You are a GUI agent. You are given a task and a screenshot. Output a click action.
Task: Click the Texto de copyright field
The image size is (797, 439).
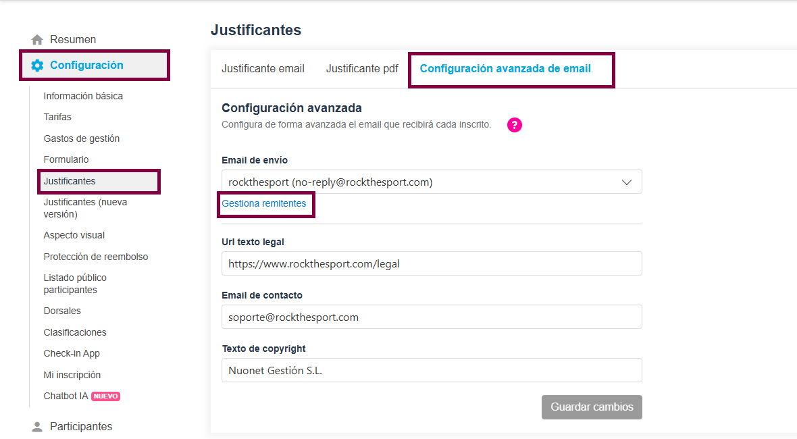(x=431, y=370)
